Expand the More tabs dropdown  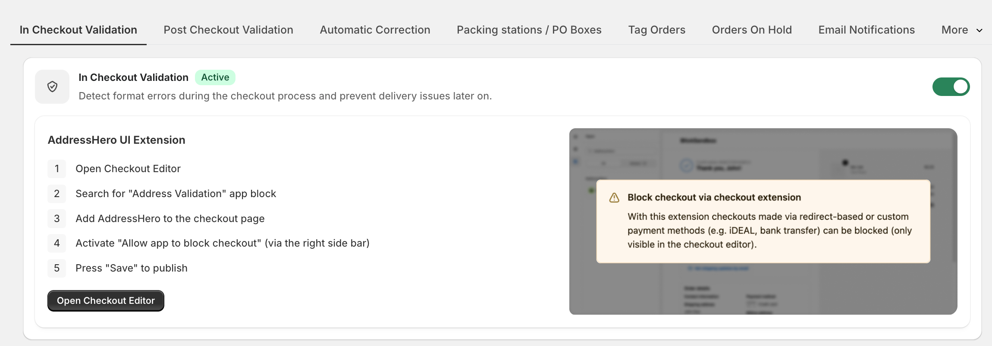[962, 30]
